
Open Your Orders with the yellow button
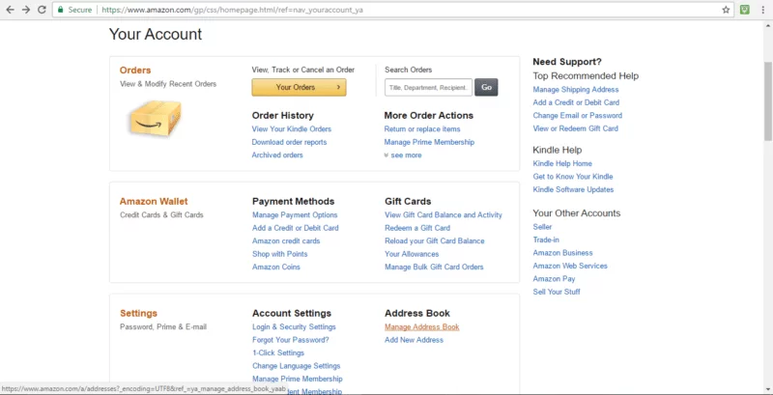tap(299, 87)
